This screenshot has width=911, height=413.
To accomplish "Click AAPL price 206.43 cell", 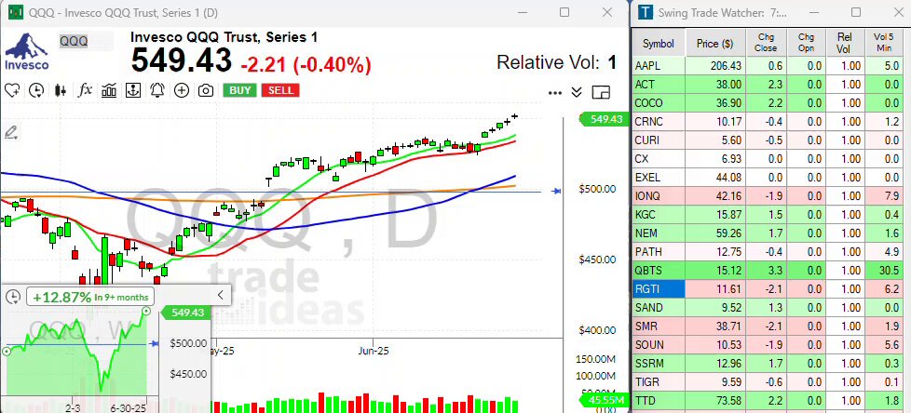I will pos(715,66).
